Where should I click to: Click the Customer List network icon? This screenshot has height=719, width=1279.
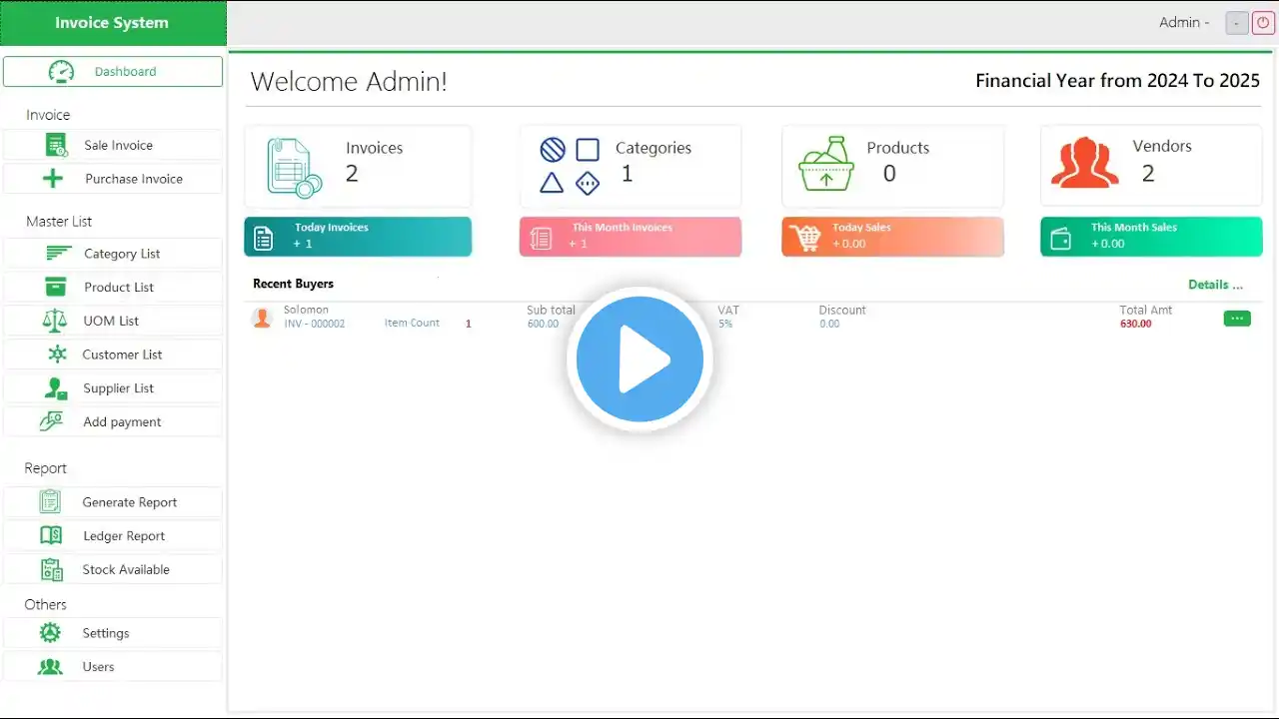(58, 355)
